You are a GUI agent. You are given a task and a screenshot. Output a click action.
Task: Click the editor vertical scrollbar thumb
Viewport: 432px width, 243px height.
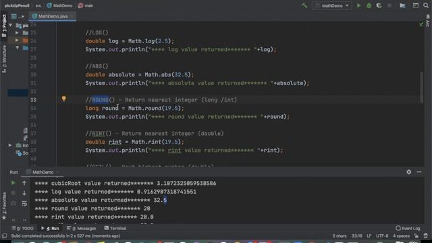421,87
